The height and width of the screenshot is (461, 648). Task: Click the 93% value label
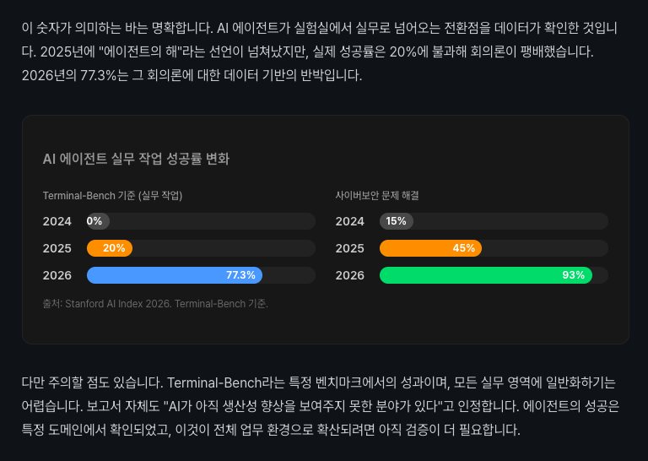coord(573,275)
